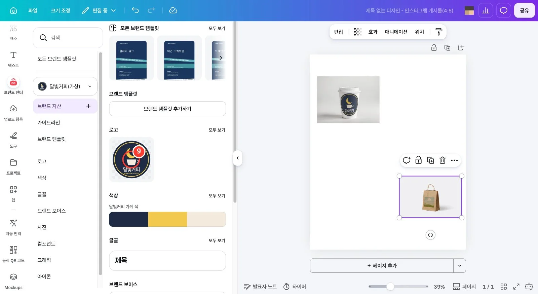This screenshot has height=294, width=538.
Task: Select the 달빛커피 logo thumbnail
Action: (131, 160)
